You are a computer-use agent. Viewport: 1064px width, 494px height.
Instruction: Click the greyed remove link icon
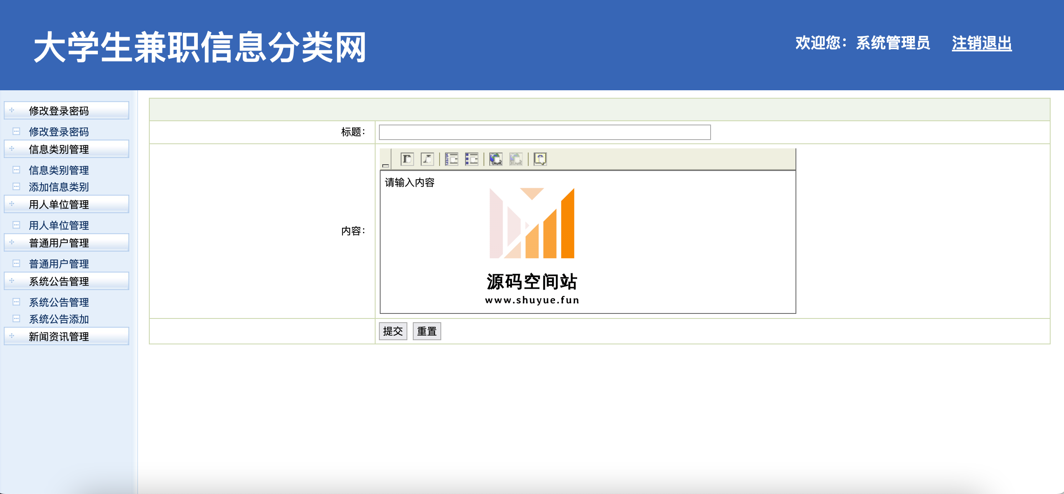pyautogui.click(x=516, y=159)
